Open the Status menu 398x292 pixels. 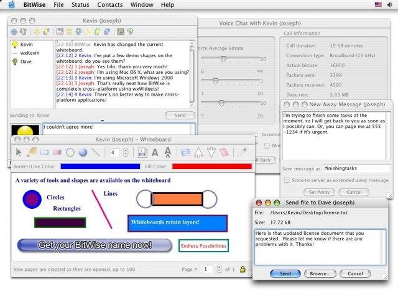pos(80,4)
